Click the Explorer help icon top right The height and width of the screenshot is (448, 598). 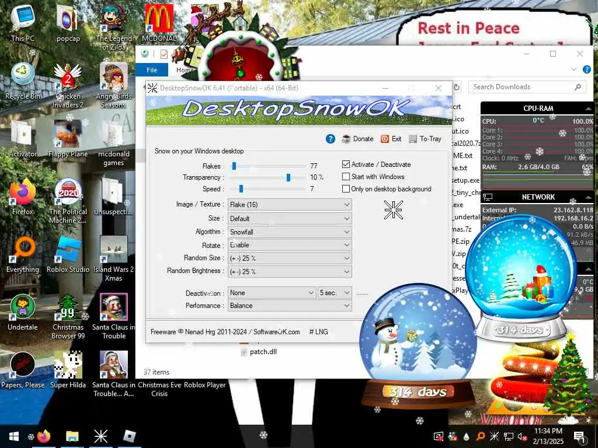587,69
